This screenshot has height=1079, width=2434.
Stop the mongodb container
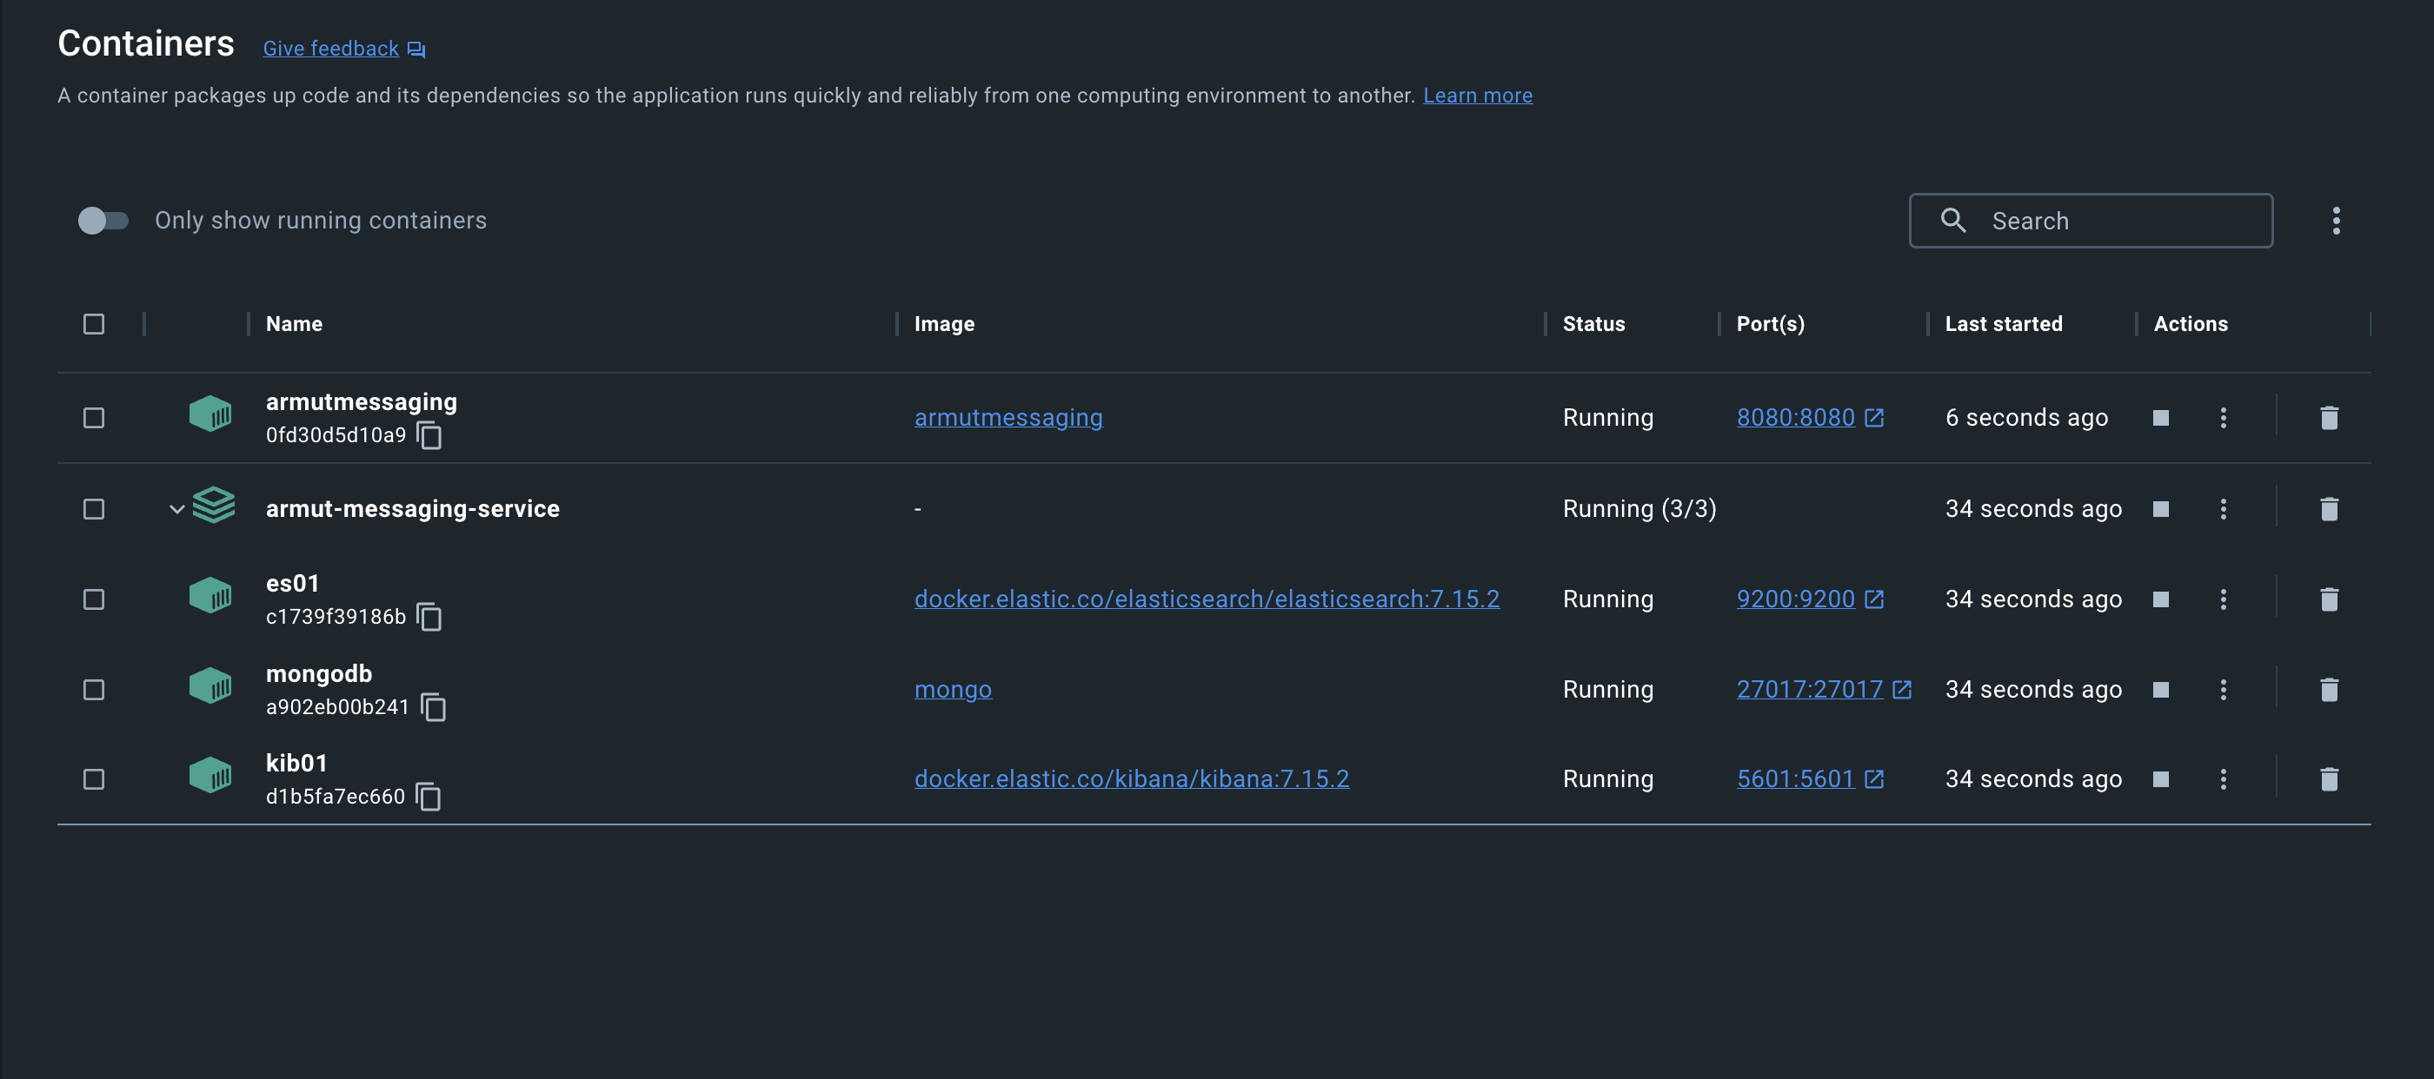[x=2161, y=689]
